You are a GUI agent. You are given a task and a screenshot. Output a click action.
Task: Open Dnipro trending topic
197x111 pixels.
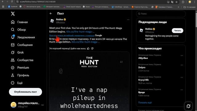[x=142, y=68]
